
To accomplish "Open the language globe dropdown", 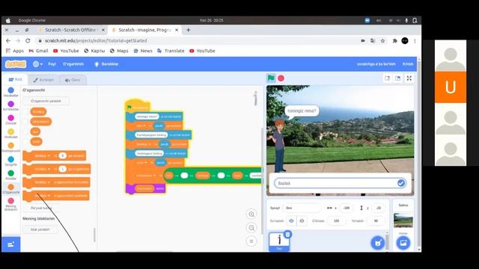I will 37,64.
